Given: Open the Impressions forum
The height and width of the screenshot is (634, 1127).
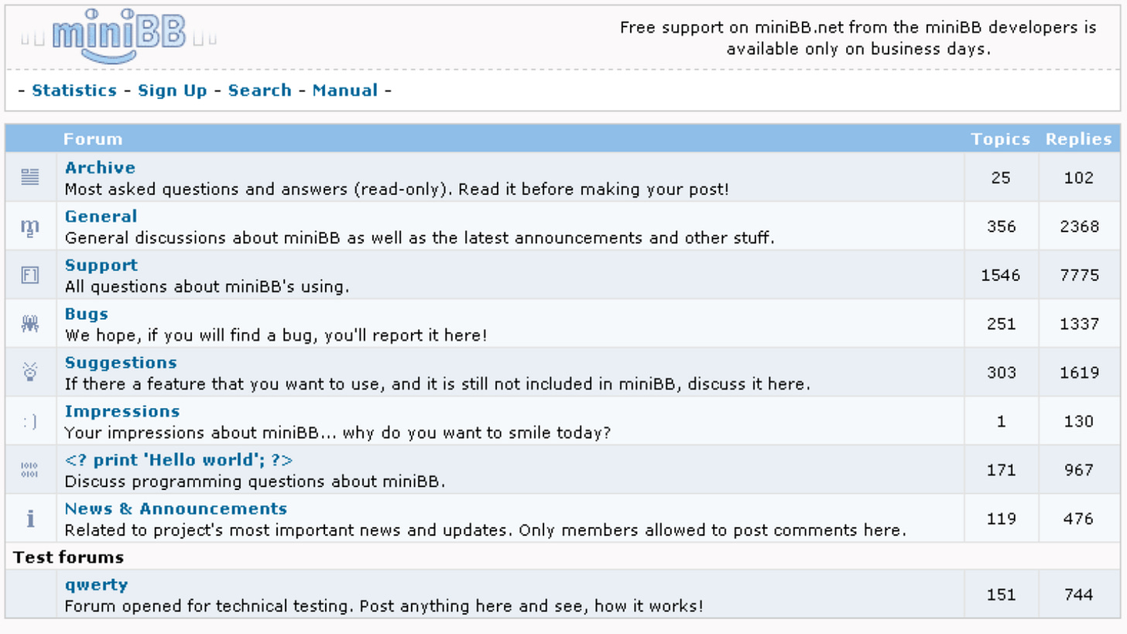Looking at the screenshot, I should (122, 411).
